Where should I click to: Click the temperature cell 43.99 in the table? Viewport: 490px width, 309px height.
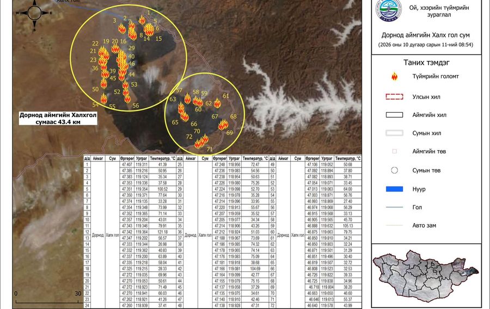[348, 305]
